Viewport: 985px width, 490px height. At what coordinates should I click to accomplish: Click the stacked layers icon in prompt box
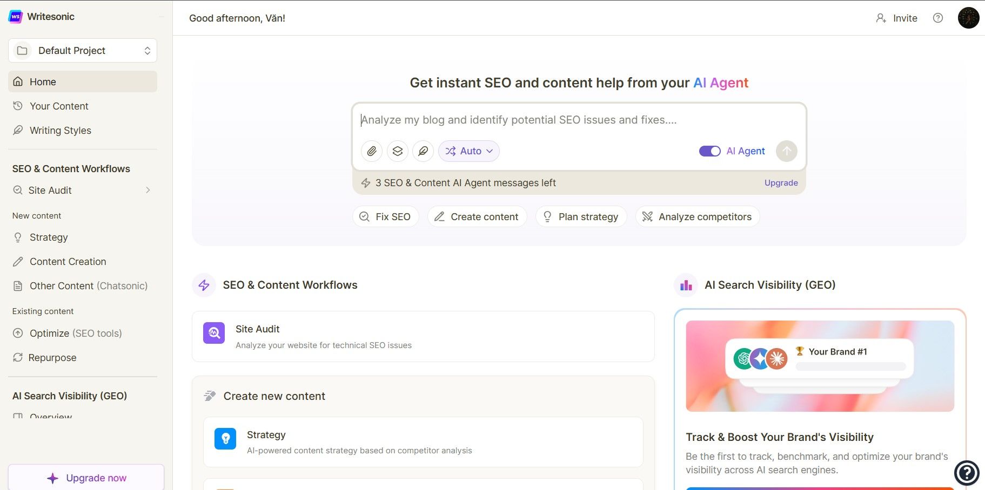[x=398, y=151]
